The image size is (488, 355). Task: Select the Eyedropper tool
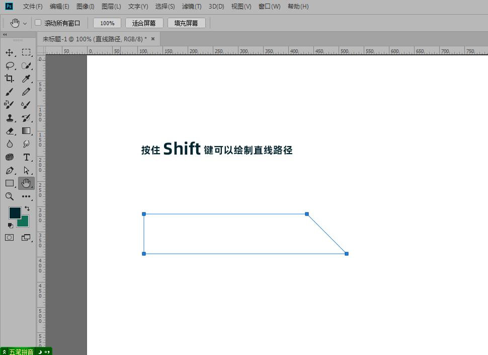26,79
